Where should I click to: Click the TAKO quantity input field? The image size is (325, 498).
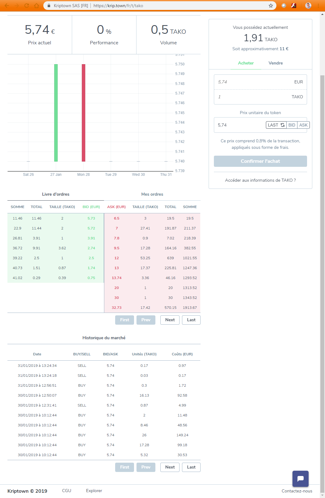coord(260,97)
